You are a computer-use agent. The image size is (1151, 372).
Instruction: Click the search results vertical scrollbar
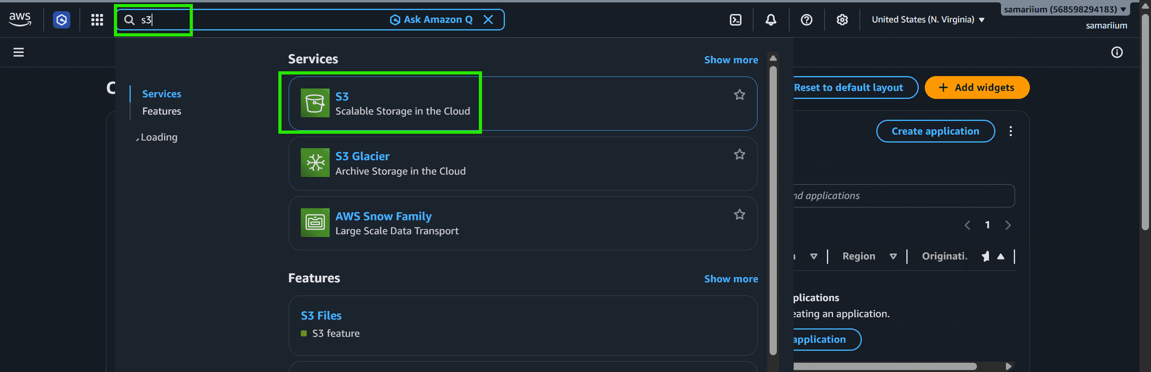point(773,210)
